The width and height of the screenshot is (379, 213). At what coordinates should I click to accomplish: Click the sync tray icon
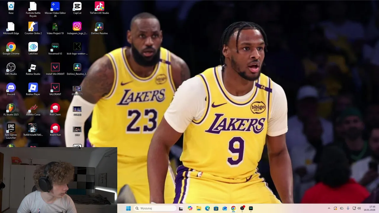tap(335, 208)
